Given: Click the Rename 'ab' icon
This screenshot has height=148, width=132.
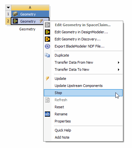Looking at the screenshot, I should click(x=47, y=114).
